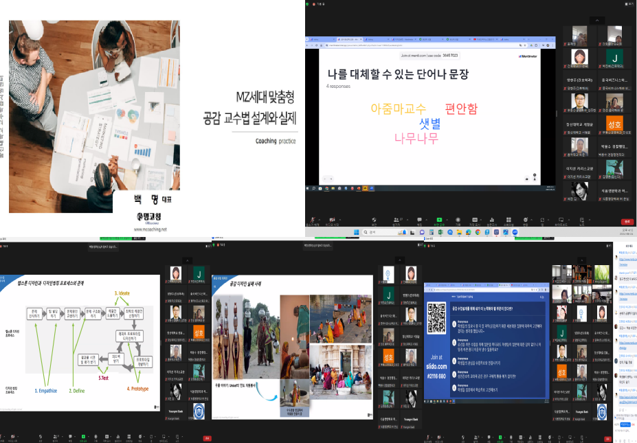Start video in the Mentimeter Zoom window
Screen dimensions: 637x443
(333, 220)
